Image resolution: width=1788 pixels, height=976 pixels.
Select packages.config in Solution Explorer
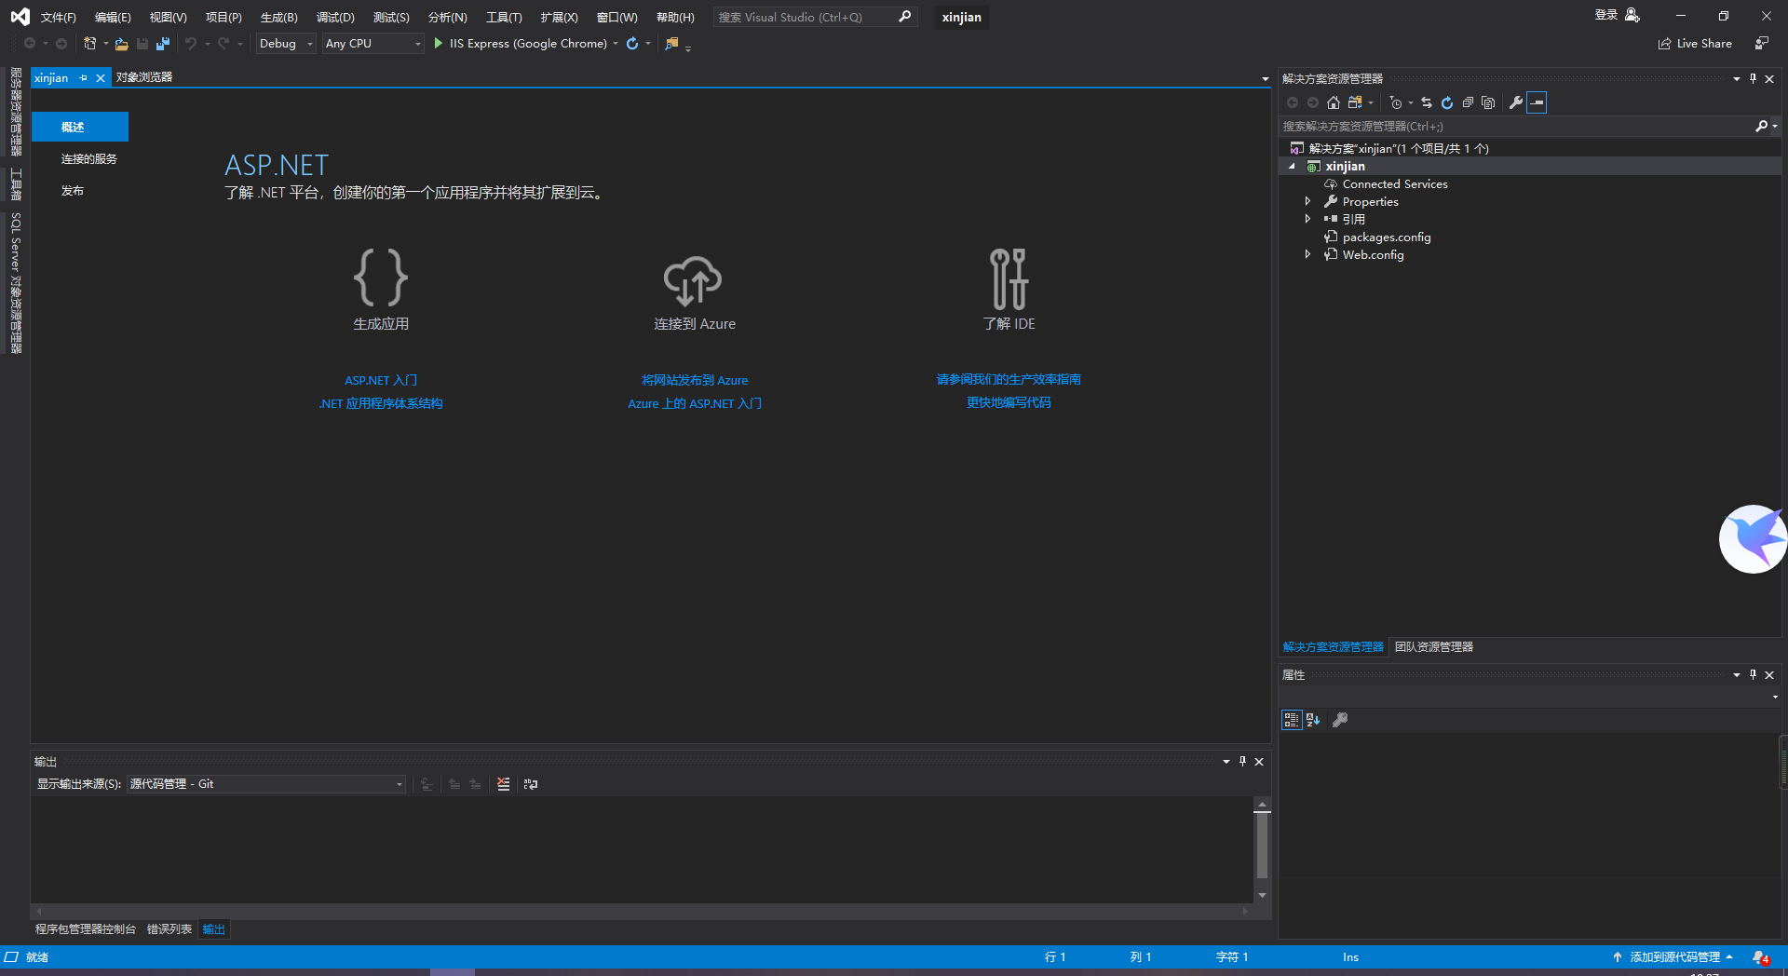pyautogui.click(x=1387, y=237)
